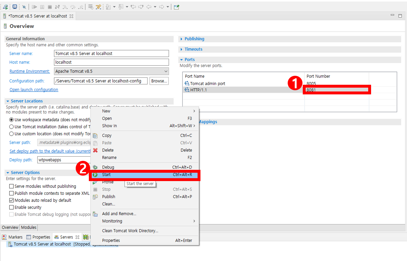Select 'Use workspace metadata' radio button
Screen dimensions: 407x261
coord(12,120)
